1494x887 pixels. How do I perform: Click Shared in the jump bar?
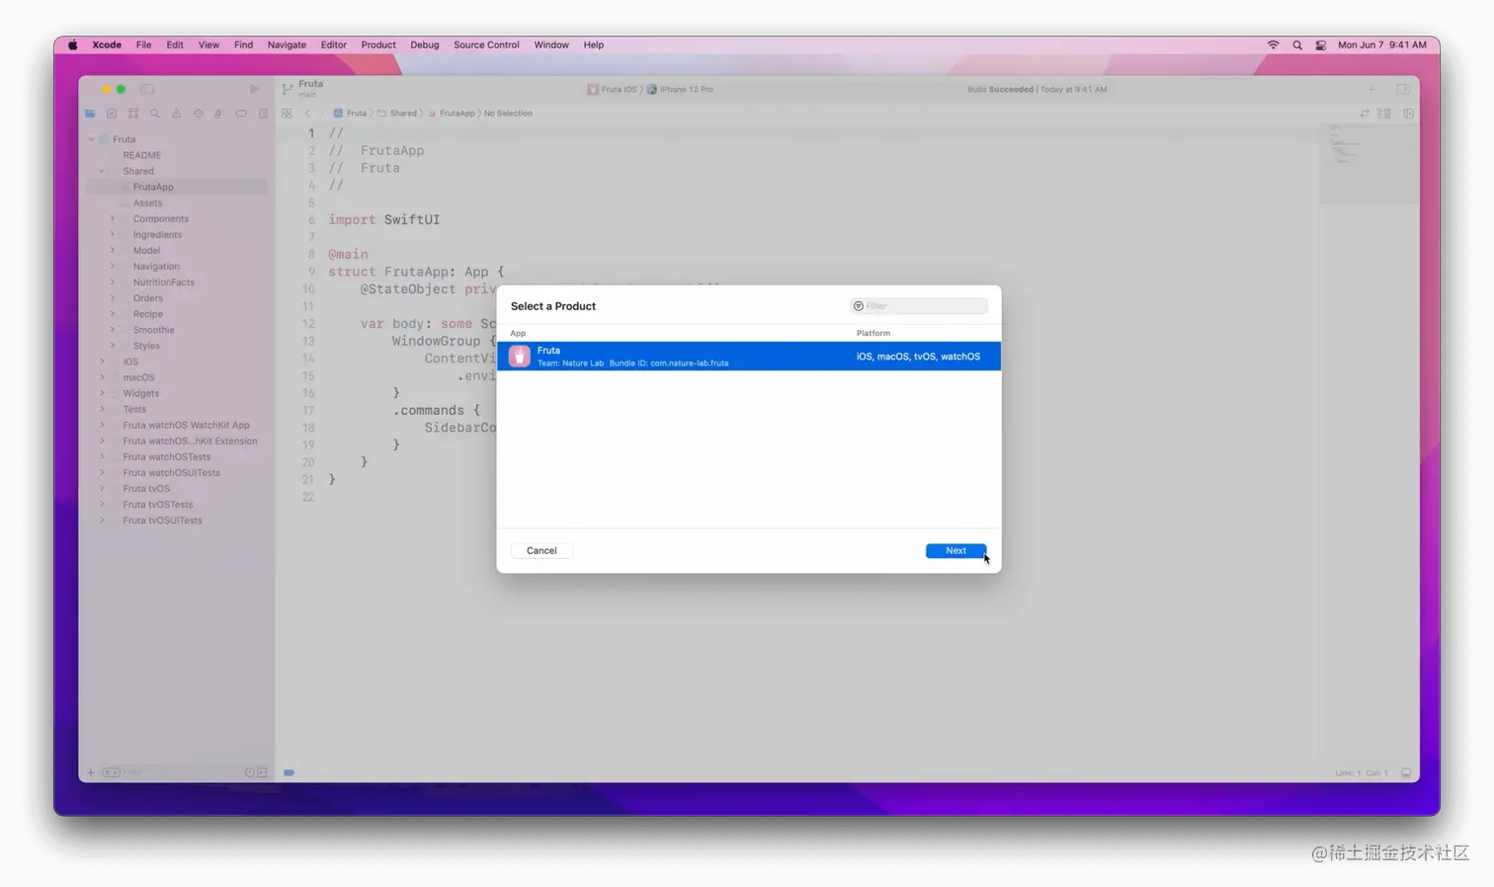397,114
